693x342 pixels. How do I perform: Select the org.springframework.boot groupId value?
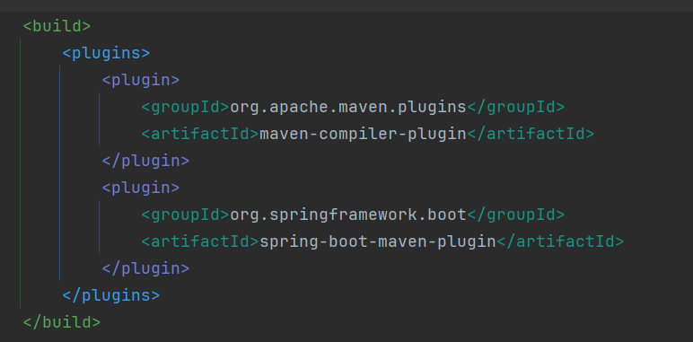(x=348, y=215)
